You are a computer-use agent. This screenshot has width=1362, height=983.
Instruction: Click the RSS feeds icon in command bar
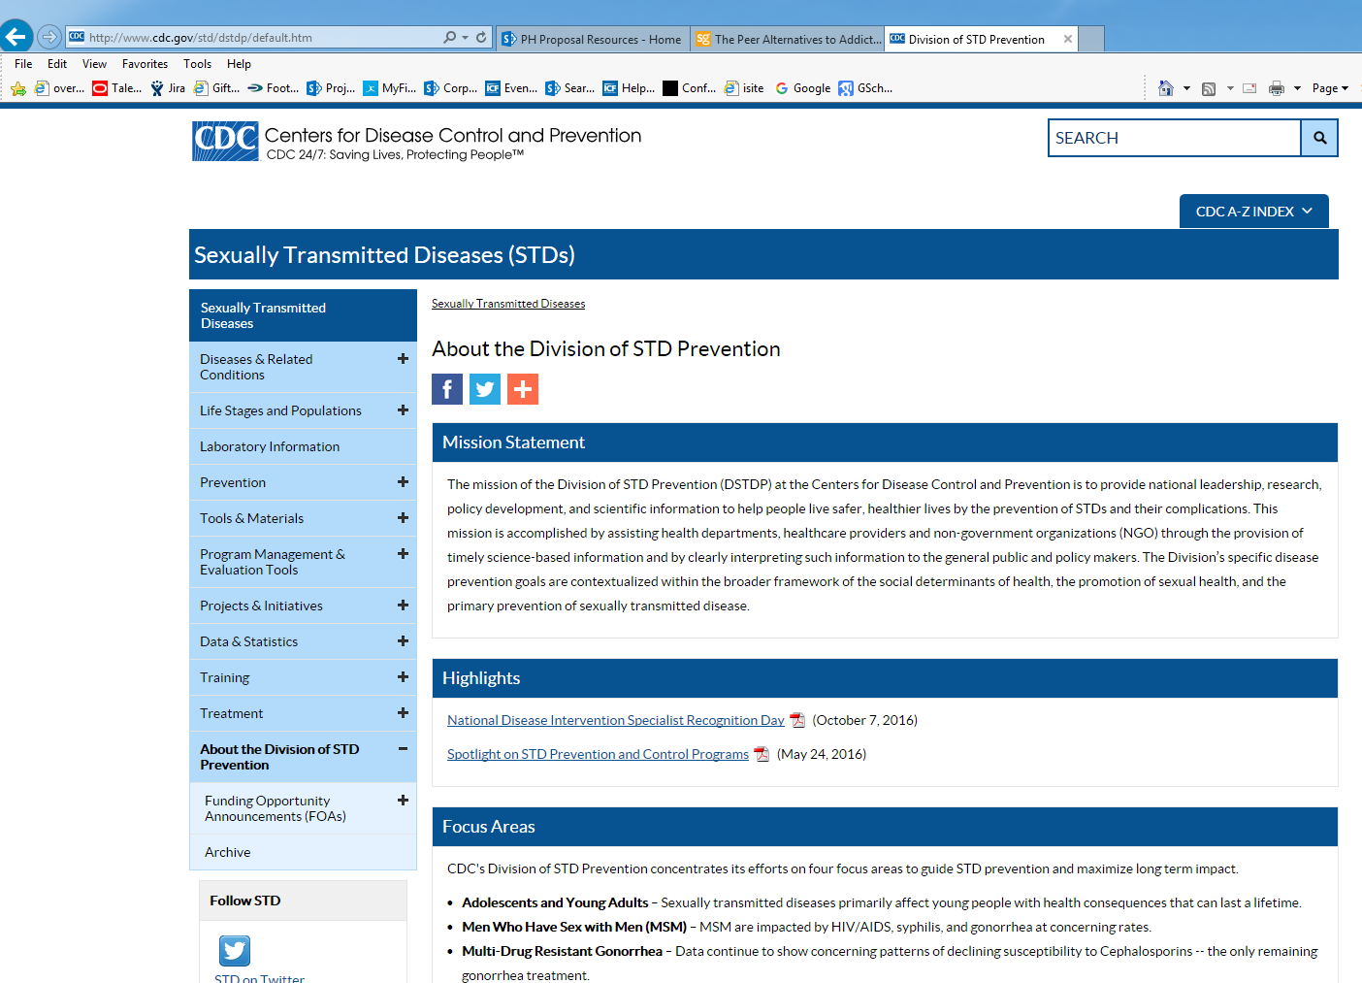coord(1209,88)
